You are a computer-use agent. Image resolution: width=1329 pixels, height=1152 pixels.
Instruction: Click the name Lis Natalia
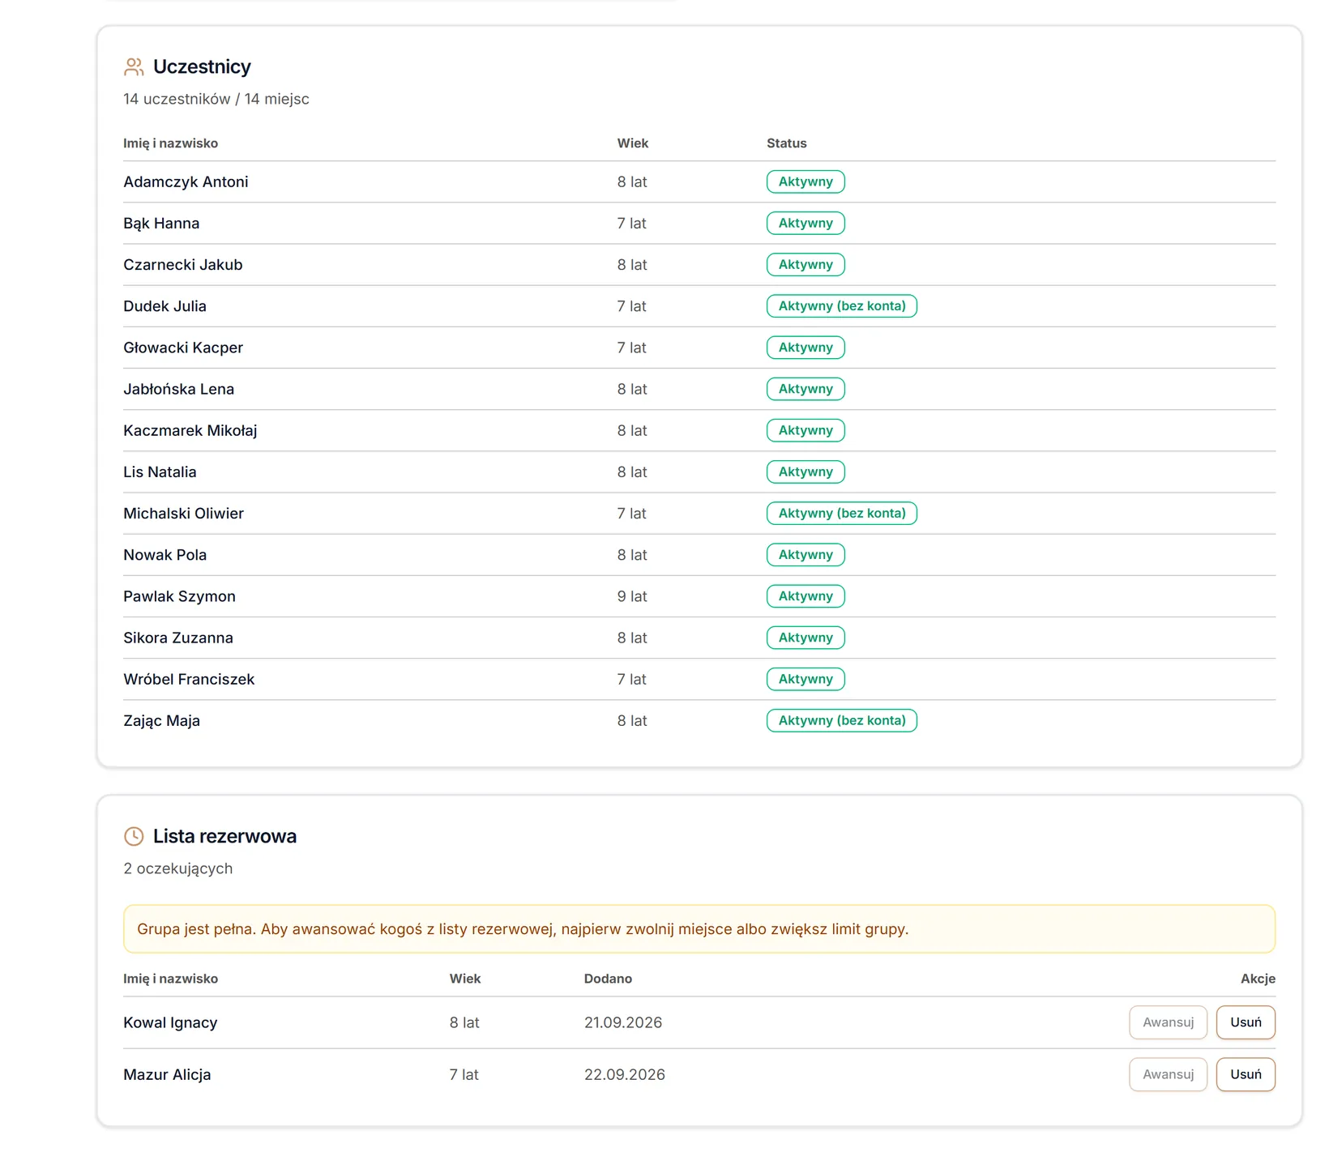click(160, 471)
